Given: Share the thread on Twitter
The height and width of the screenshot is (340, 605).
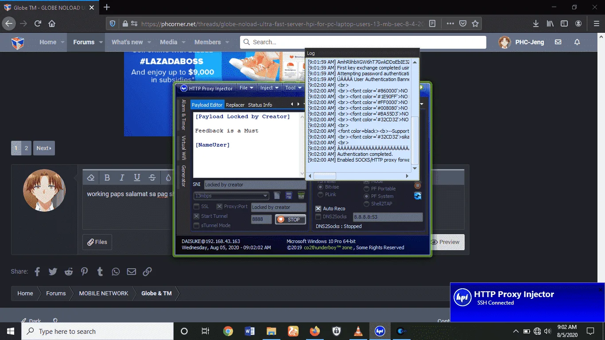Looking at the screenshot, I should coord(53,271).
